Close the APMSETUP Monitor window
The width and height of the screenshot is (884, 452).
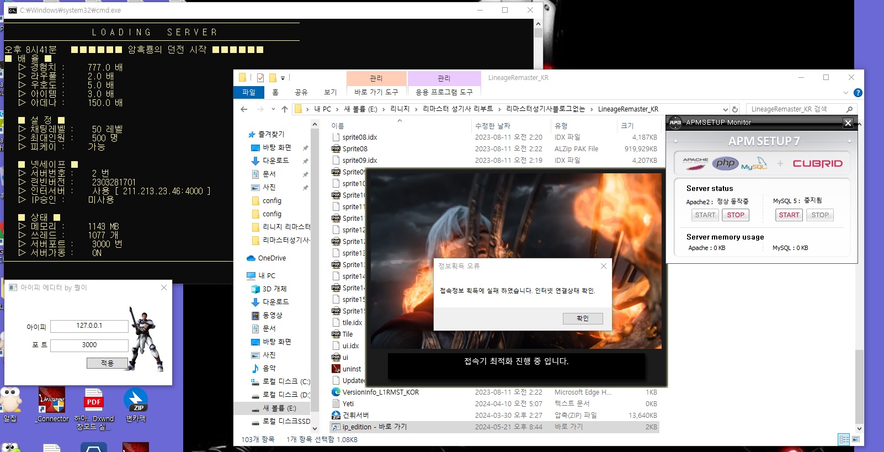(848, 123)
